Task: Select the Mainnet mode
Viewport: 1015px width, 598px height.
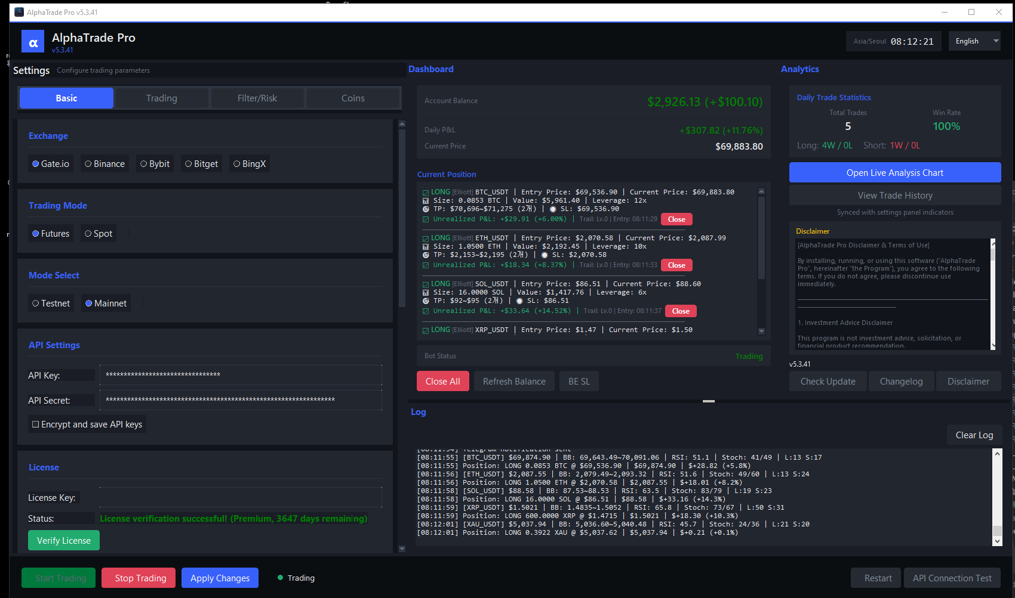Action: (x=106, y=303)
